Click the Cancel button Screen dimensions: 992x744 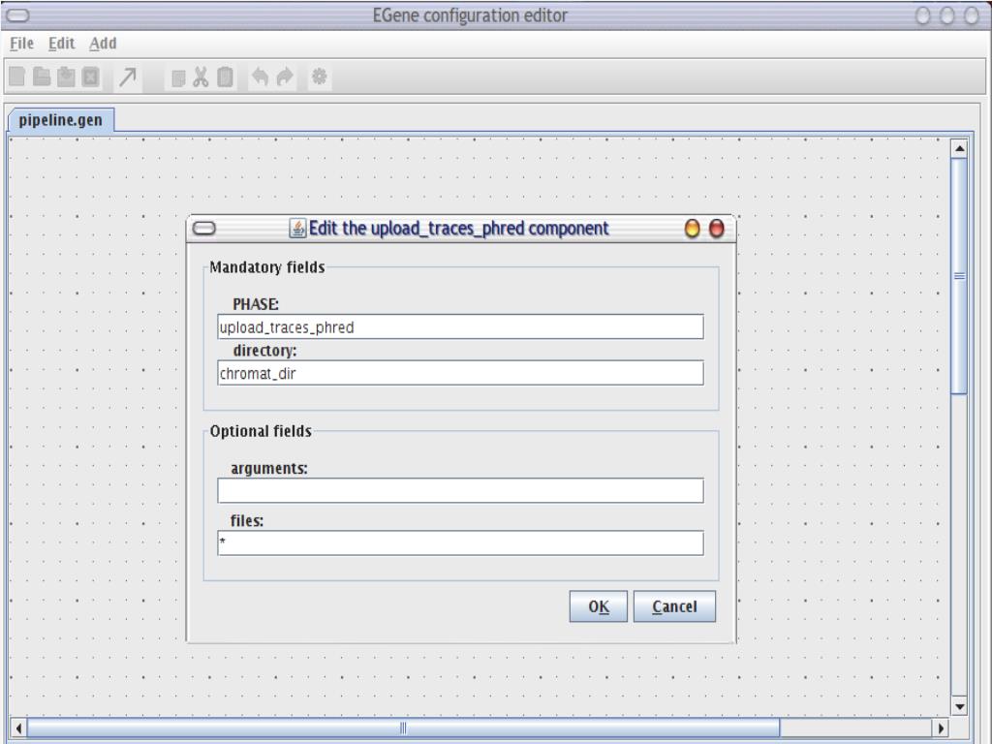click(x=674, y=606)
